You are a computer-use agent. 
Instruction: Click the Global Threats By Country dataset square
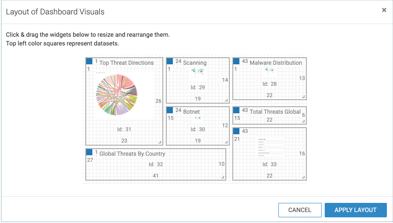click(89, 152)
